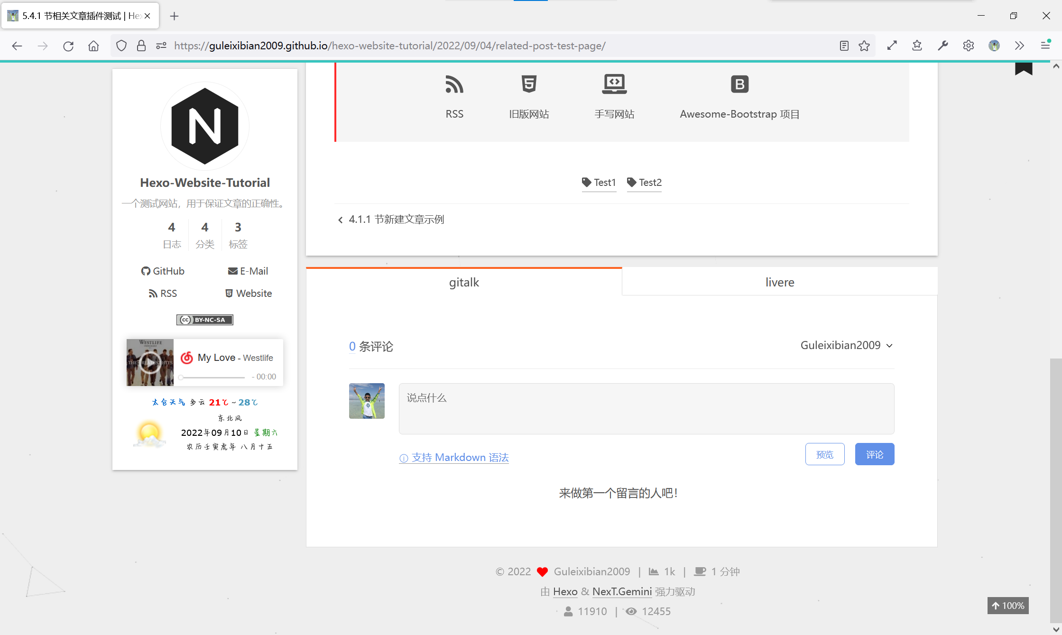Open Awesome-Bootstrap 项目 icon link
The height and width of the screenshot is (635, 1062).
(x=739, y=85)
